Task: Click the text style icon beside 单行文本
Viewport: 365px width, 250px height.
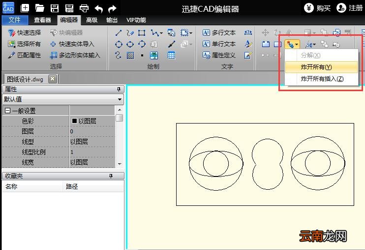Action: pos(248,44)
